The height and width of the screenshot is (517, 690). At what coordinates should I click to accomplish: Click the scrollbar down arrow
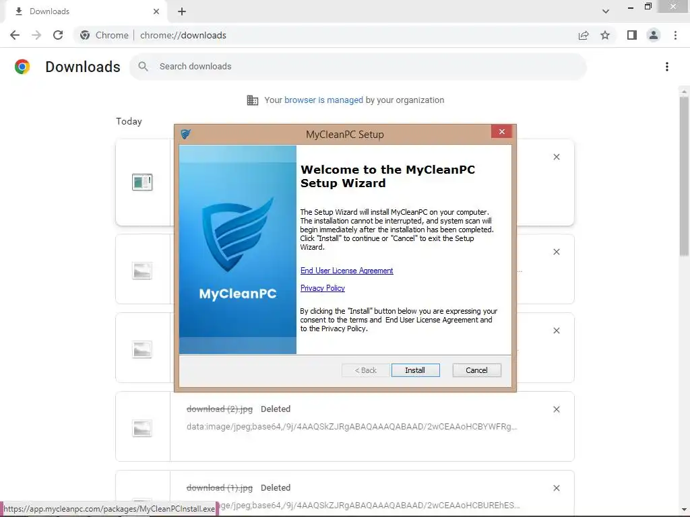coord(684,510)
